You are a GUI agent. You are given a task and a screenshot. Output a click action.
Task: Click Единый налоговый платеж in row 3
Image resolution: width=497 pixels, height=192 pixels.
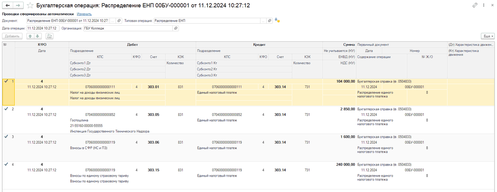pyautogui.click(x=217, y=148)
